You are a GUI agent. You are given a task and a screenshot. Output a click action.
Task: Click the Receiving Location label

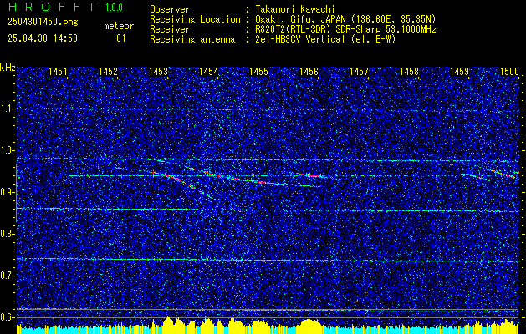[195, 19]
